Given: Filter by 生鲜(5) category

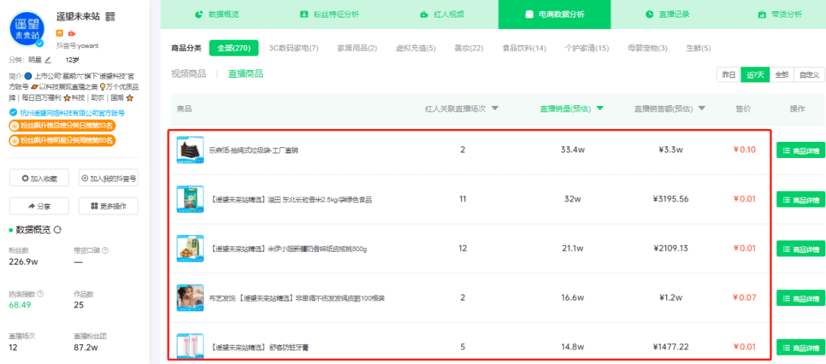Looking at the screenshot, I should click(698, 48).
